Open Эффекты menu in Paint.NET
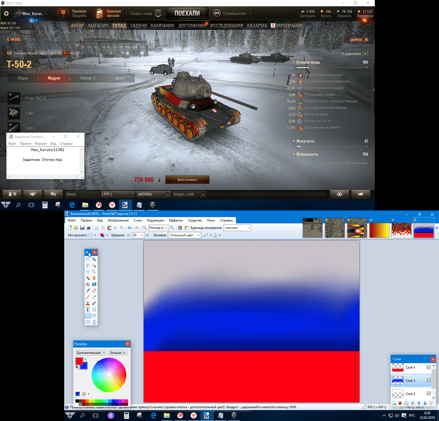This screenshot has width=439, height=421. [x=176, y=220]
